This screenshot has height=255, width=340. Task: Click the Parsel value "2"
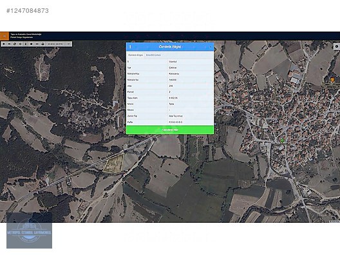coord(169,92)
